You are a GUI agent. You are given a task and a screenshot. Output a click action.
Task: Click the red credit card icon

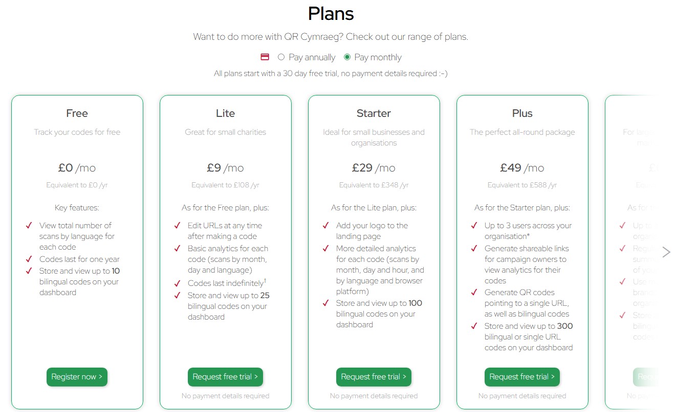(265, 57)
